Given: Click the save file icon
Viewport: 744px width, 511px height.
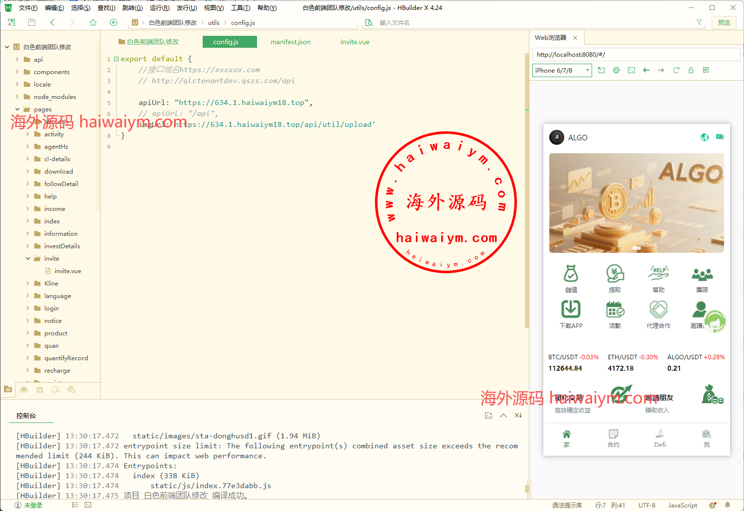Looking at the screenshot, I should pos(32,22).
